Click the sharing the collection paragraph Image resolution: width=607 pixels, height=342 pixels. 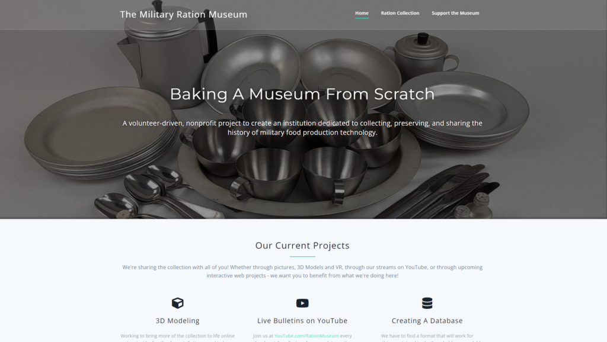[x=302, y=271]
